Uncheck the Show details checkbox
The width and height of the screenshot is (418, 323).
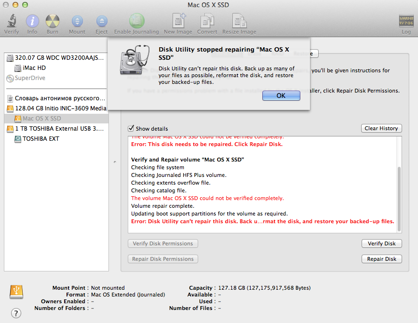click(x=131, y=128)
